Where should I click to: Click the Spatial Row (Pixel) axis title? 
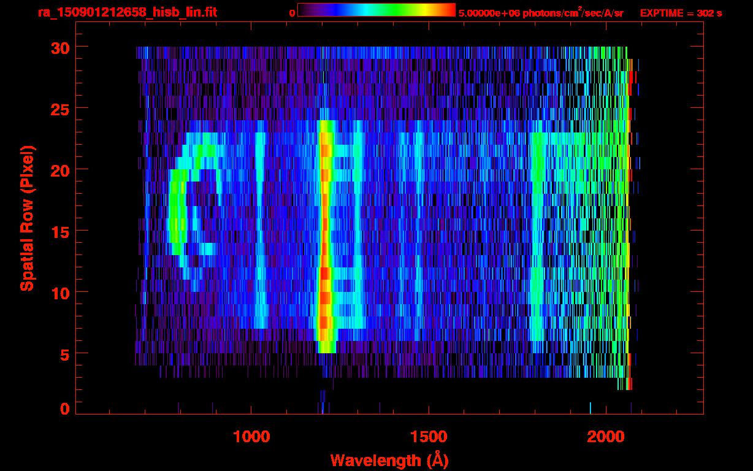(x=27, y=218)
